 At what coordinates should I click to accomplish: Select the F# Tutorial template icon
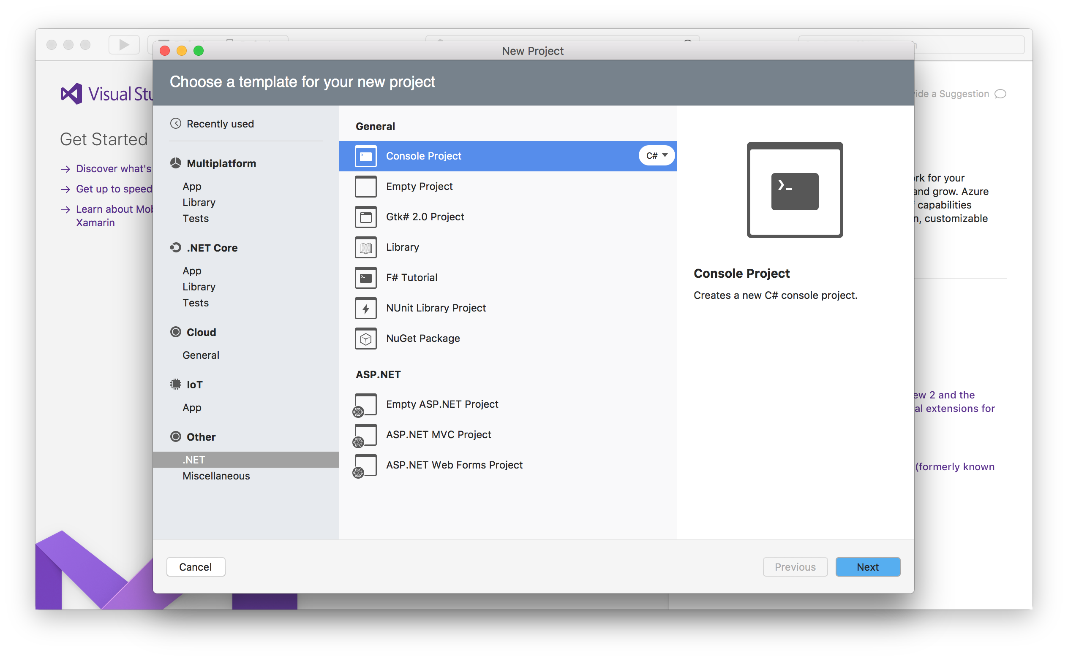(x=366, y=277)
